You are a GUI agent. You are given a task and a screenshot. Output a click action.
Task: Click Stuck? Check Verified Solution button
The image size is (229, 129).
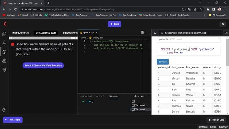pyautogui.click(x=43, y=65)
